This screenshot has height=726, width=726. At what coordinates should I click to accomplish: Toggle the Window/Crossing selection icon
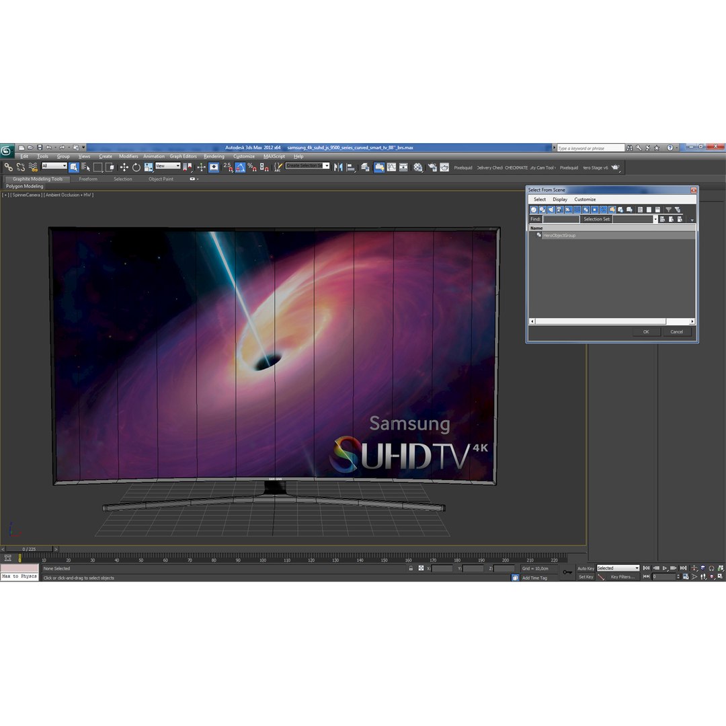pos(110,167)
